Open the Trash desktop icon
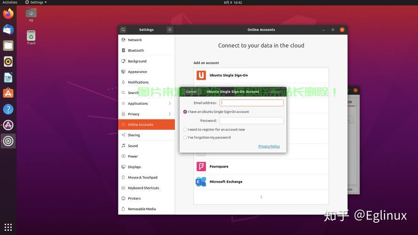This screenshot has height=235, width=418. click(x=31, y=38)
